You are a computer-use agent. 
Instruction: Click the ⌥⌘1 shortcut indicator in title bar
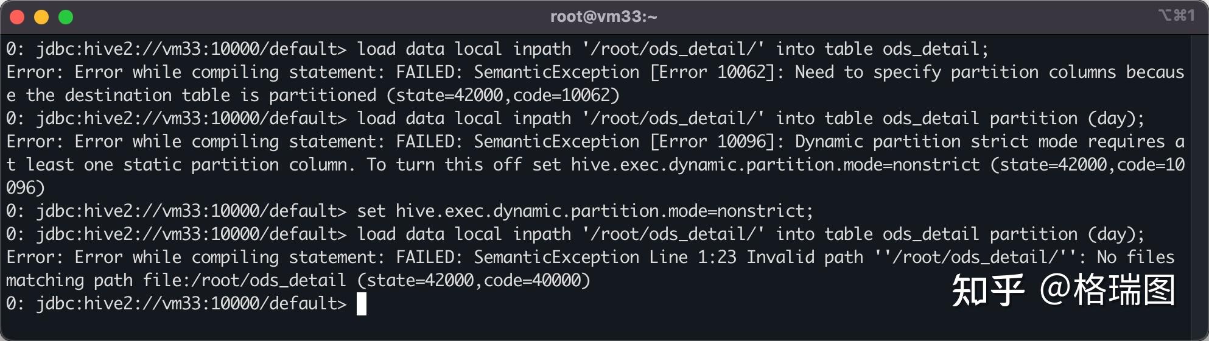point(1176,16)
